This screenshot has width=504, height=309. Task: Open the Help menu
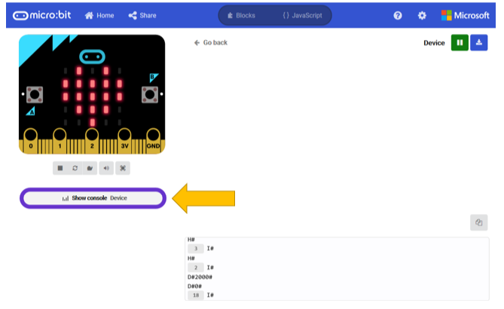398,15
